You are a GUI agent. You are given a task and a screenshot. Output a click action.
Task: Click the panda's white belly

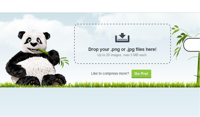click(37, 67)
